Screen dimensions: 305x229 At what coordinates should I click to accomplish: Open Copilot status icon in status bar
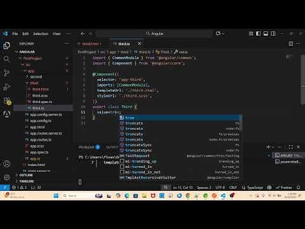[x=269, y=188]
